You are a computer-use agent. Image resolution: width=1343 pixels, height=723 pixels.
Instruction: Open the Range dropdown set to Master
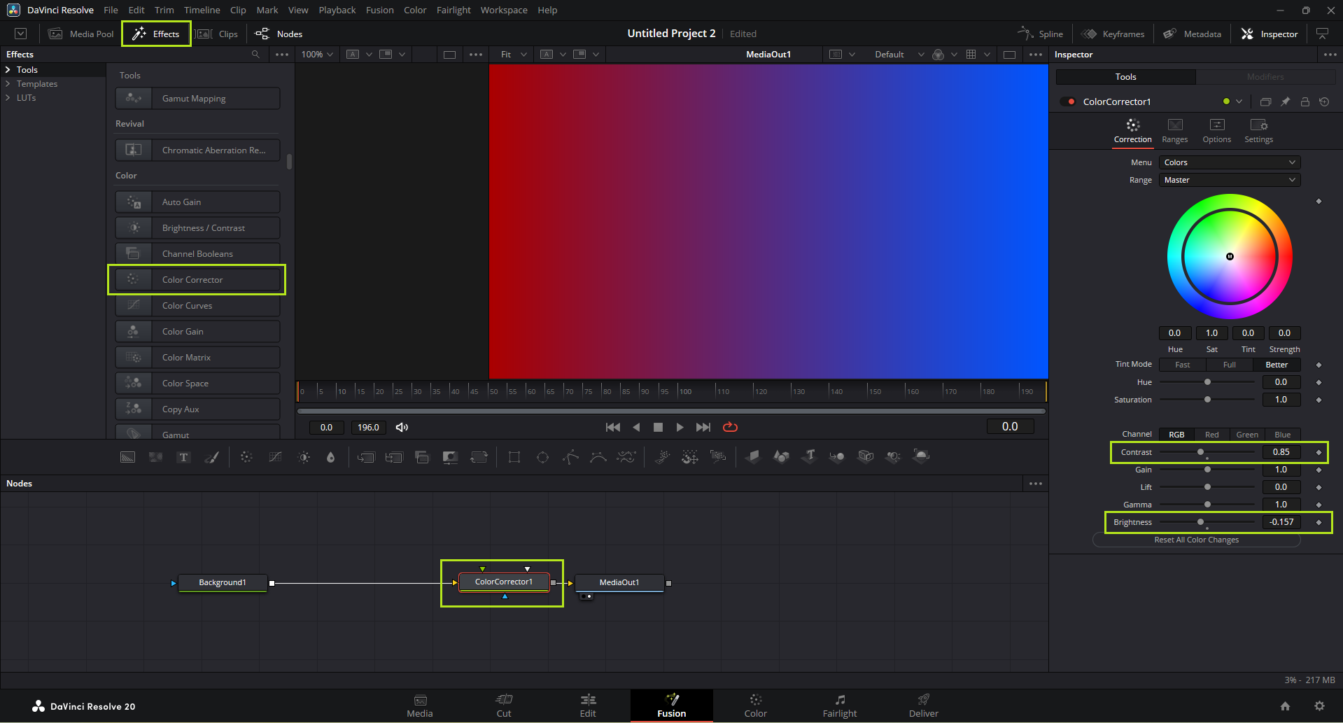pos(1229,180)
